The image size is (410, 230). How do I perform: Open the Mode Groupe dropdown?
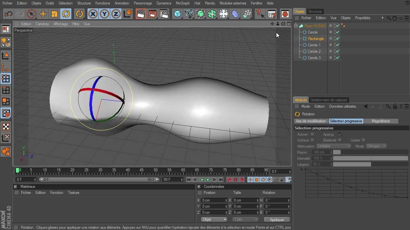click(x=376, y=146)
